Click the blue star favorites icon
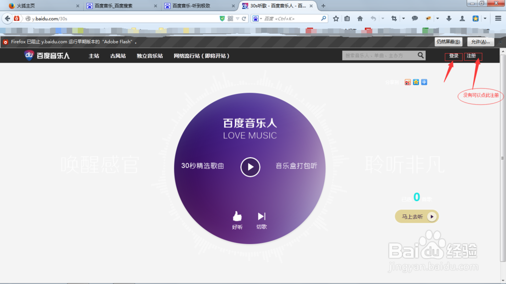506x284 pixels. pyautogui.click(x=475, y=19)
